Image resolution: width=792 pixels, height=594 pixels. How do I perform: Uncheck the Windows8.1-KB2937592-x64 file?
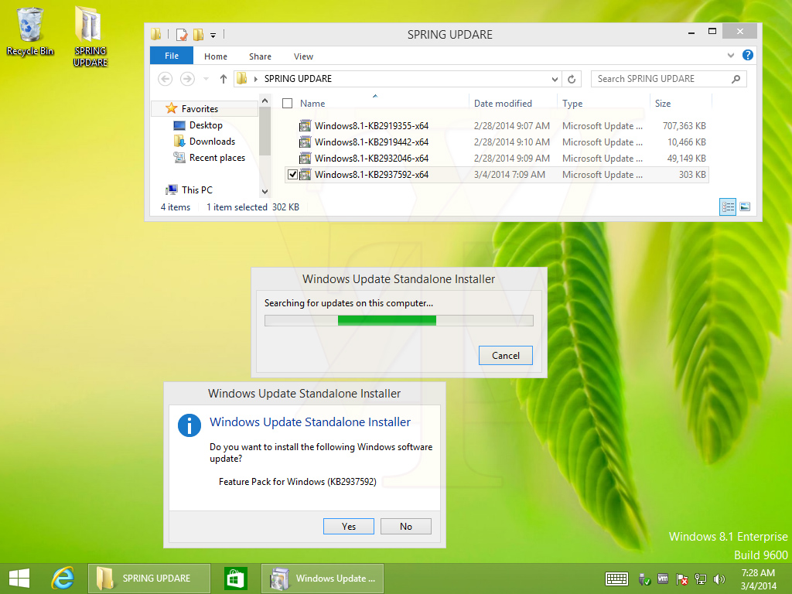(292, 175)
